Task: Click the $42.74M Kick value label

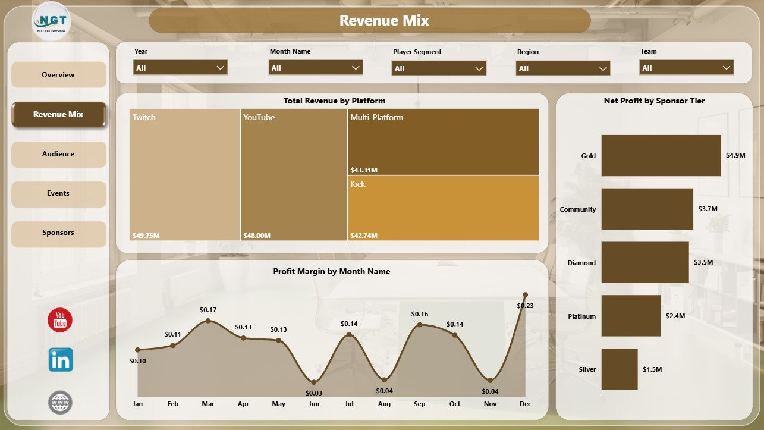Action: [x=364, y=236]
